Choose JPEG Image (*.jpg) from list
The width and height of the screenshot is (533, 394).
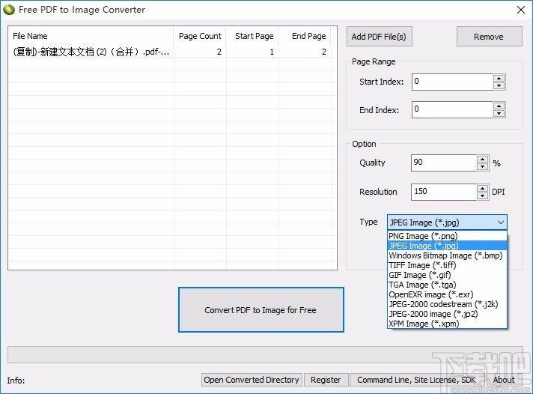point(447,246)
